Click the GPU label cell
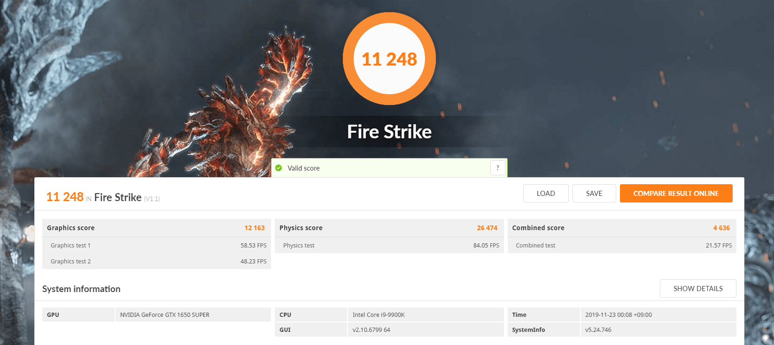The height and width of the screenshot is (345, 774). point(78,315)
